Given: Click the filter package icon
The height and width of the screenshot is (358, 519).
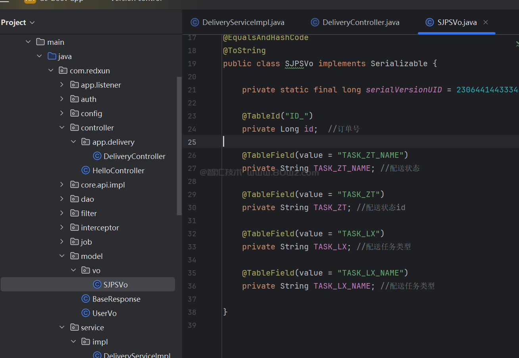Looking at the screenshot, I should 74,213.
